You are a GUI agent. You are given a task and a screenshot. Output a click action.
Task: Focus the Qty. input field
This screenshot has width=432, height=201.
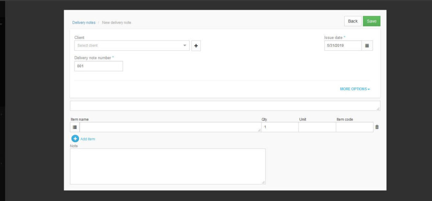(x=280, y=127)
